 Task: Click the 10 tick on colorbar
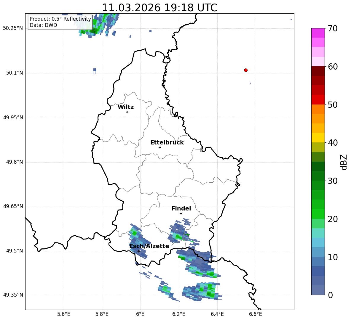[x=332, y=257]
